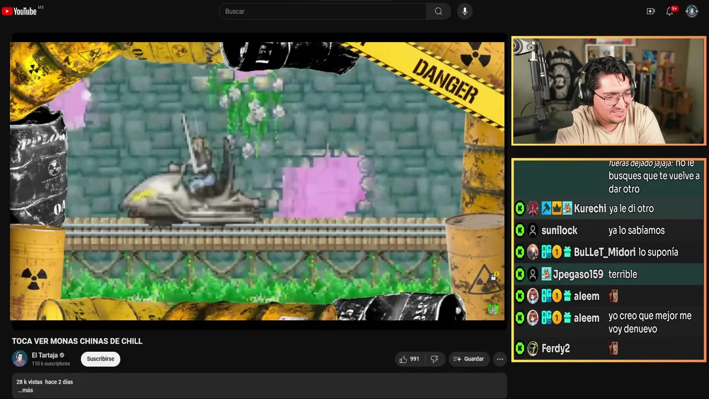Click the streamer webcam overlay
Viewport: 709px width, 399px height.
click(609, 91)
